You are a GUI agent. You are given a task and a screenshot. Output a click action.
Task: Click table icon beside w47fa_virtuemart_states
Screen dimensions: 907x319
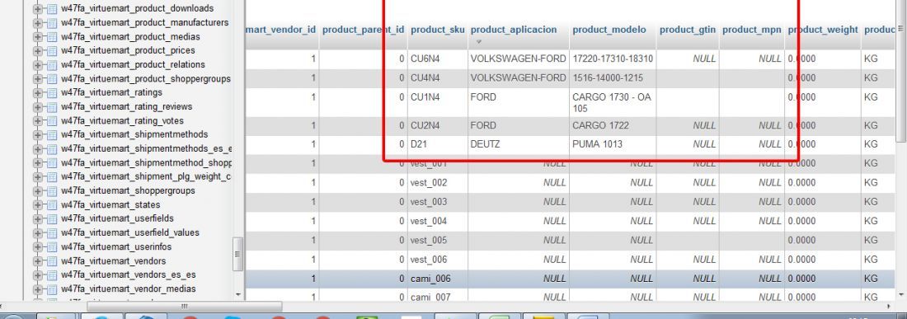[x=51, y=205]
